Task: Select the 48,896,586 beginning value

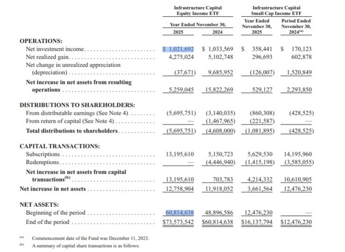Action: (219, 213)
